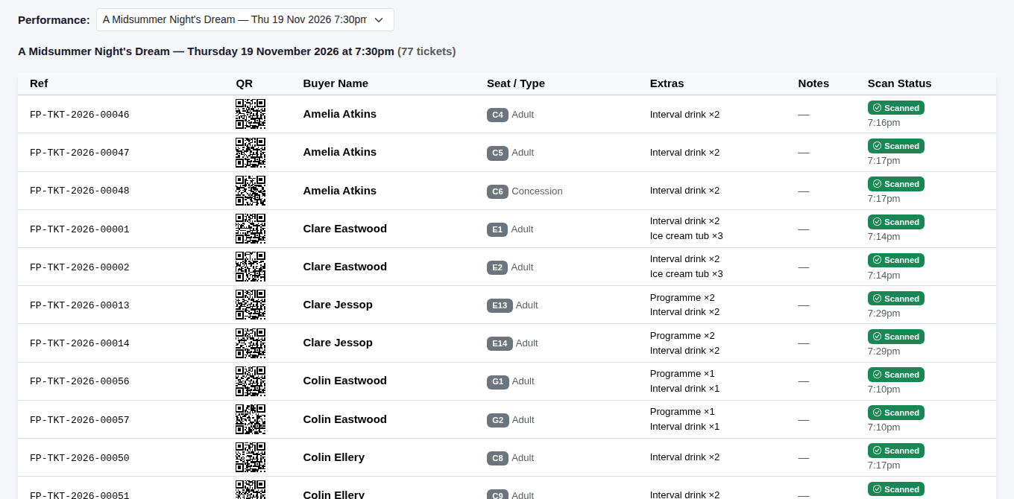Click 'Ice cream tub ×3' in ticket 00001 row
This screenshot has width=1014, height=499.
click(687, 236)
